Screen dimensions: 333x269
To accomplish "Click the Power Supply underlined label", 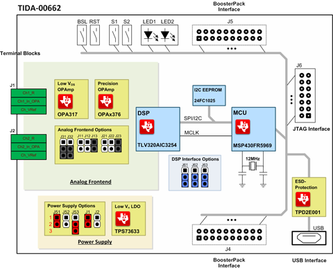I will tap(95, 242).
